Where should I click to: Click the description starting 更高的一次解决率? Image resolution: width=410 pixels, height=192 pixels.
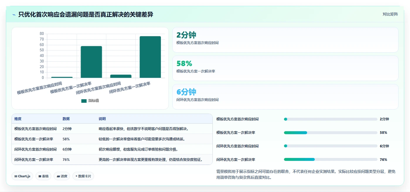tap(152, 160)
